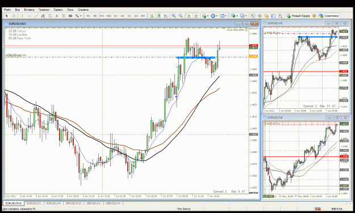Zoom in on the chart
355x213 pixels.
(174, 16)
